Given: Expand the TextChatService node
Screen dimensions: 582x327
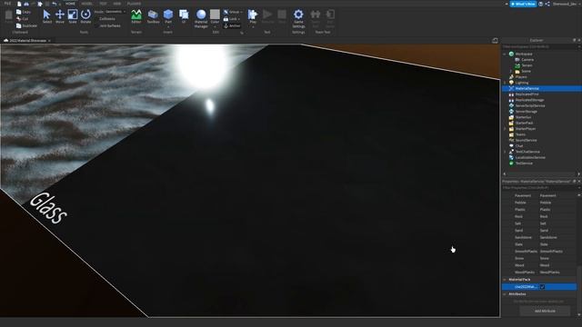Looking at the screenshot, I should click(505, 152).
